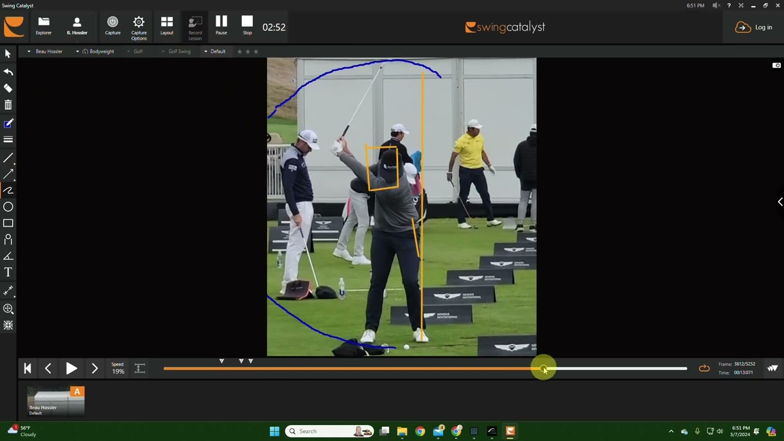This screenshot has height=441, width=784.
Task: Select the circle drawing tool
Action: tap(9, 207)
